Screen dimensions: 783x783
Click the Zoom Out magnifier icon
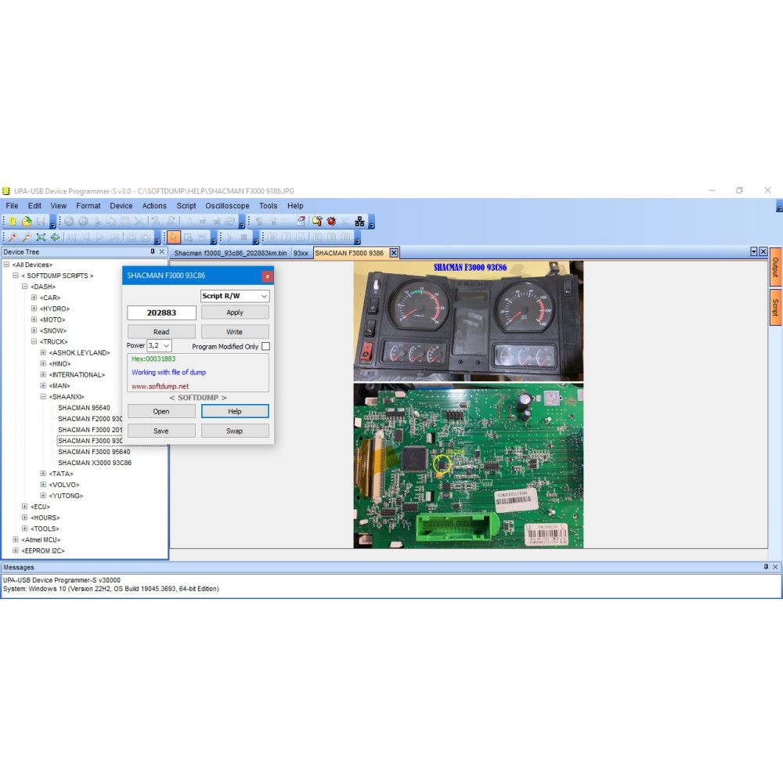pyautogui.click(x=27, y=237)
